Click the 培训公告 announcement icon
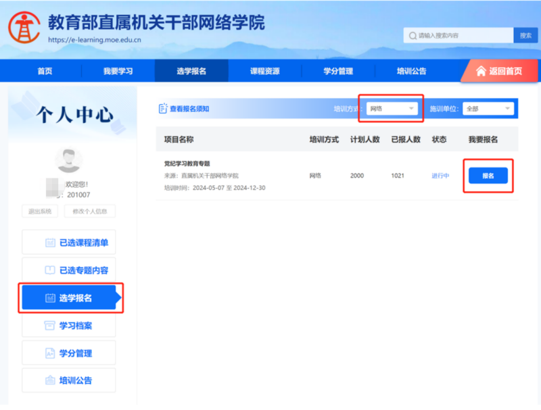Image resolution: width=541 pixels, height=410 pixels. [50, 381]
